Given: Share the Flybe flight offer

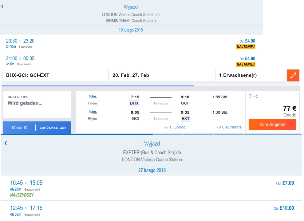Looking at the screenshot, I should click(x=256, y=96).
